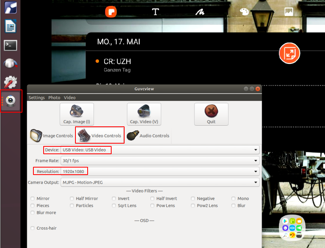325x248 pixels.
Task: Toggle the Cross-hair OSD checkbox
Action: pos(33,228)
